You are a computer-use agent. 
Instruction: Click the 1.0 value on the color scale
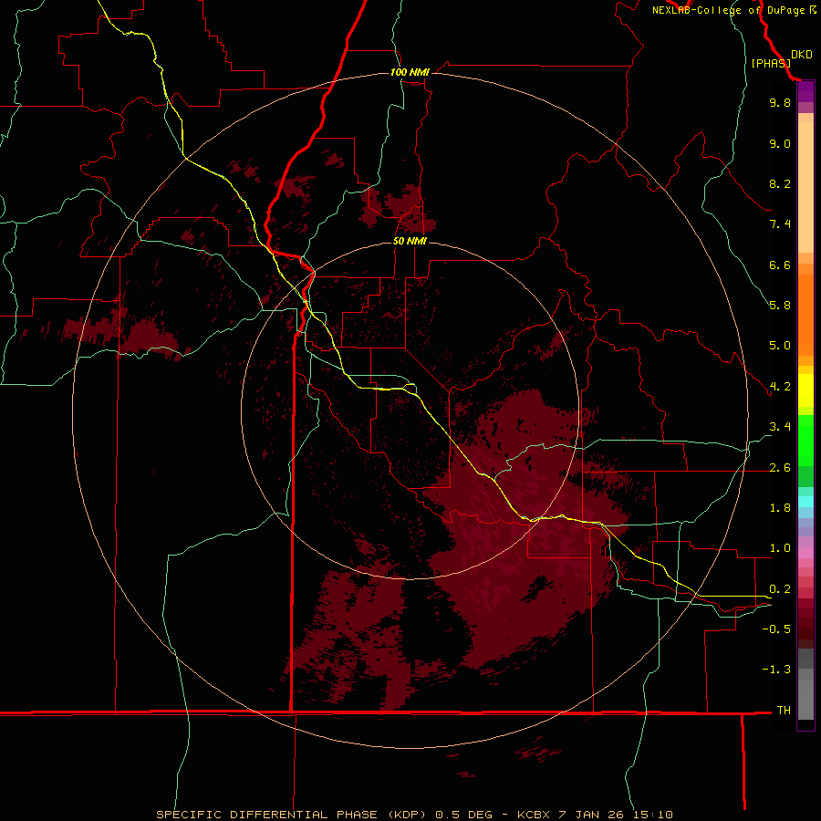780,548
